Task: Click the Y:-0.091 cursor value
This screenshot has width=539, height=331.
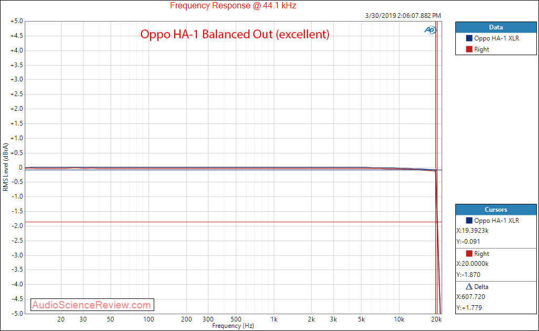Action: click(x=468, y=242)
